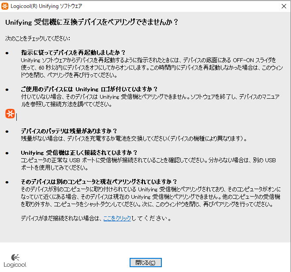Screen dimensions: 291x272
Task: Click the line beginning コンピュータの正常な USB ポート
Action: [148, 160]
